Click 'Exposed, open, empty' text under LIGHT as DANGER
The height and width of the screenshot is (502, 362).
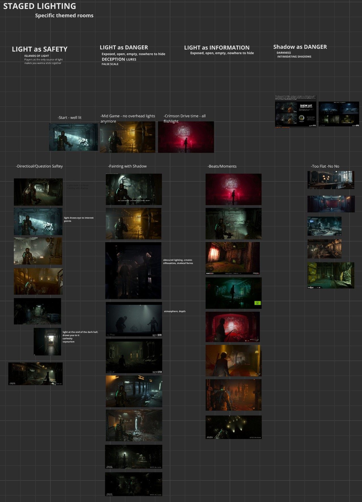coord(133,54)
